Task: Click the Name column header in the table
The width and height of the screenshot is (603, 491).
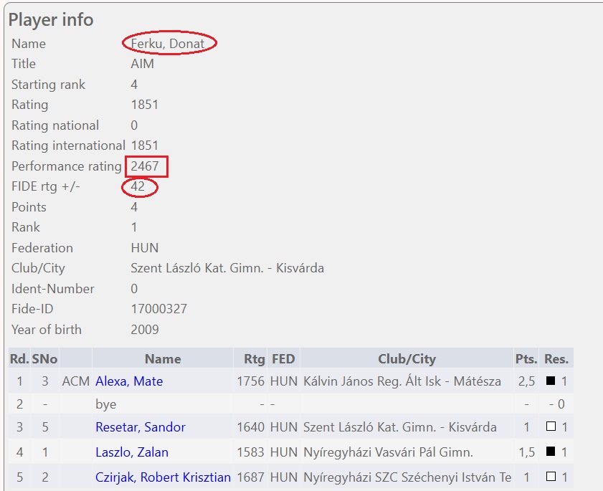Action: click(163, 358)
